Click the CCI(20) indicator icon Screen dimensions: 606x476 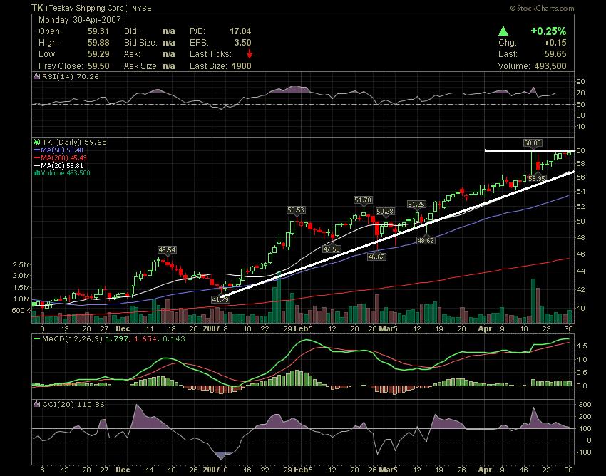pos(36,404)
